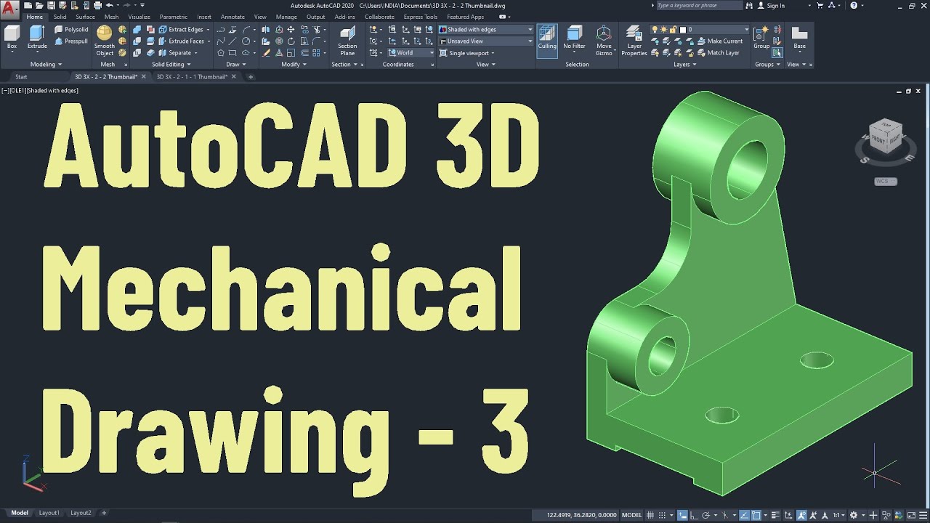
Task: Click the No Filter selection tool
Action: pos(574,38)
